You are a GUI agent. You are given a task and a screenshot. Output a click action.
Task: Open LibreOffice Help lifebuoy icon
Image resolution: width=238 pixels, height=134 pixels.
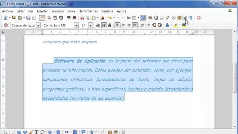(199, 17)
